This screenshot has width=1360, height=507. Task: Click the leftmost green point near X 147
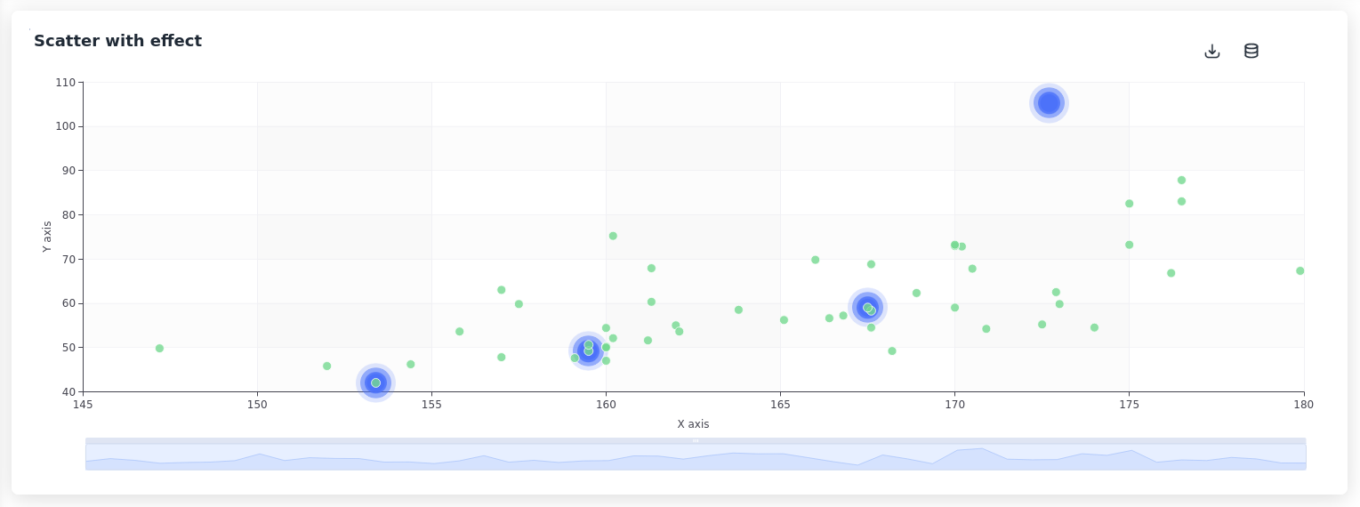tap(159, 349)
